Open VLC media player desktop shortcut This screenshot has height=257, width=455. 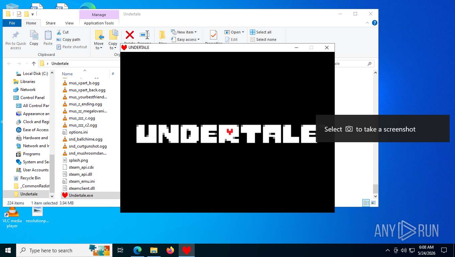[12, 217]
